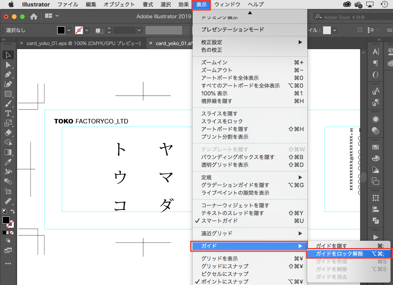Pick the Type tool
Image resolution: width=393 pixels, height=285 pixels.
(x=8, y=113)
